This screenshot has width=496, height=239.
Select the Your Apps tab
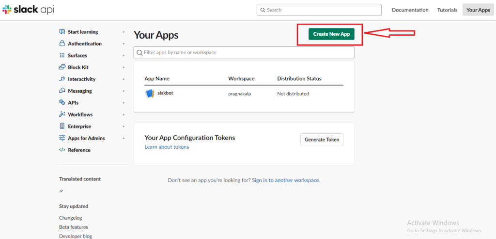[478, 10]
